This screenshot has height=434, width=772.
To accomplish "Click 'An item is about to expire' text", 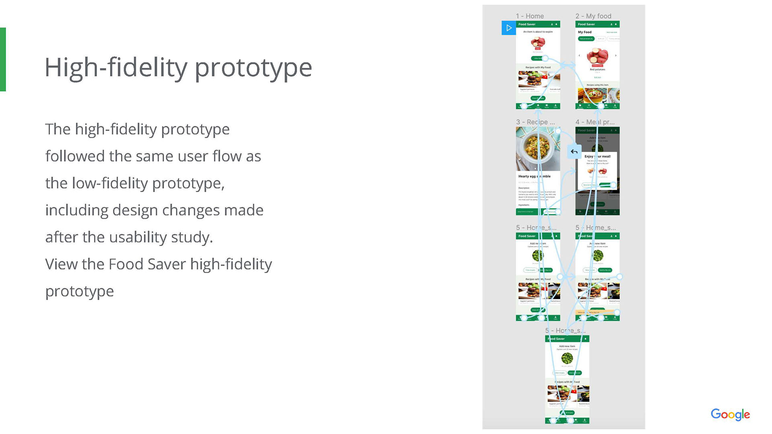I will coord(538,32).
